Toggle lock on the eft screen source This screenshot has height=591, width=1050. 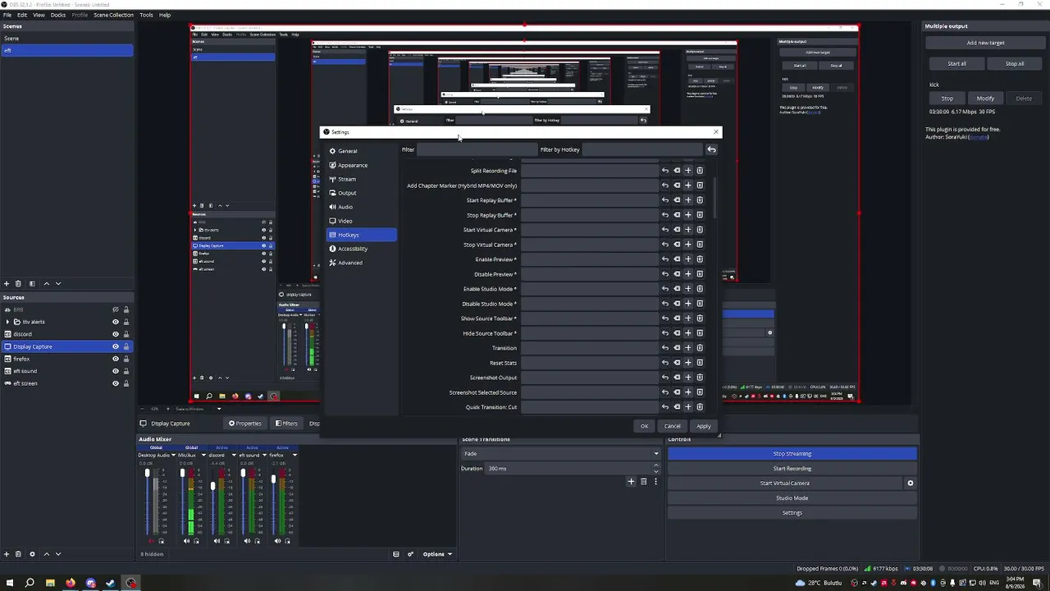126,383
